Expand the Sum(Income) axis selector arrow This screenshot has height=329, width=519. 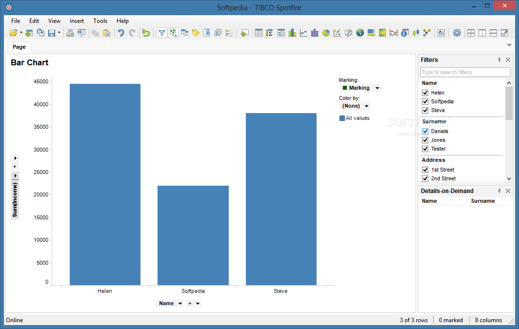point(15,175)
